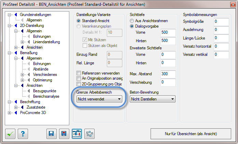This screenshot has height=144, width=238.
Task: Collapse the Grundeinstellungen tree node
Action: [10, 15]
